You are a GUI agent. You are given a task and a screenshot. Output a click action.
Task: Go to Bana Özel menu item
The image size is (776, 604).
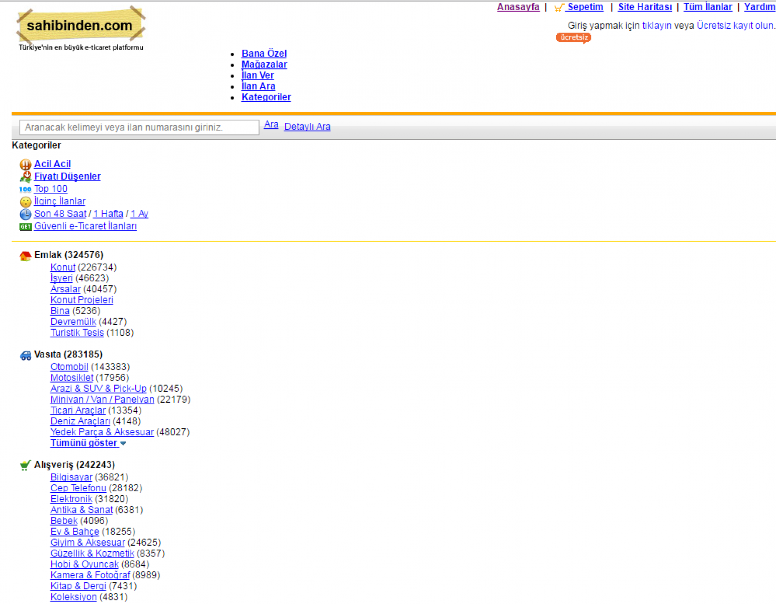coord(264,53)
